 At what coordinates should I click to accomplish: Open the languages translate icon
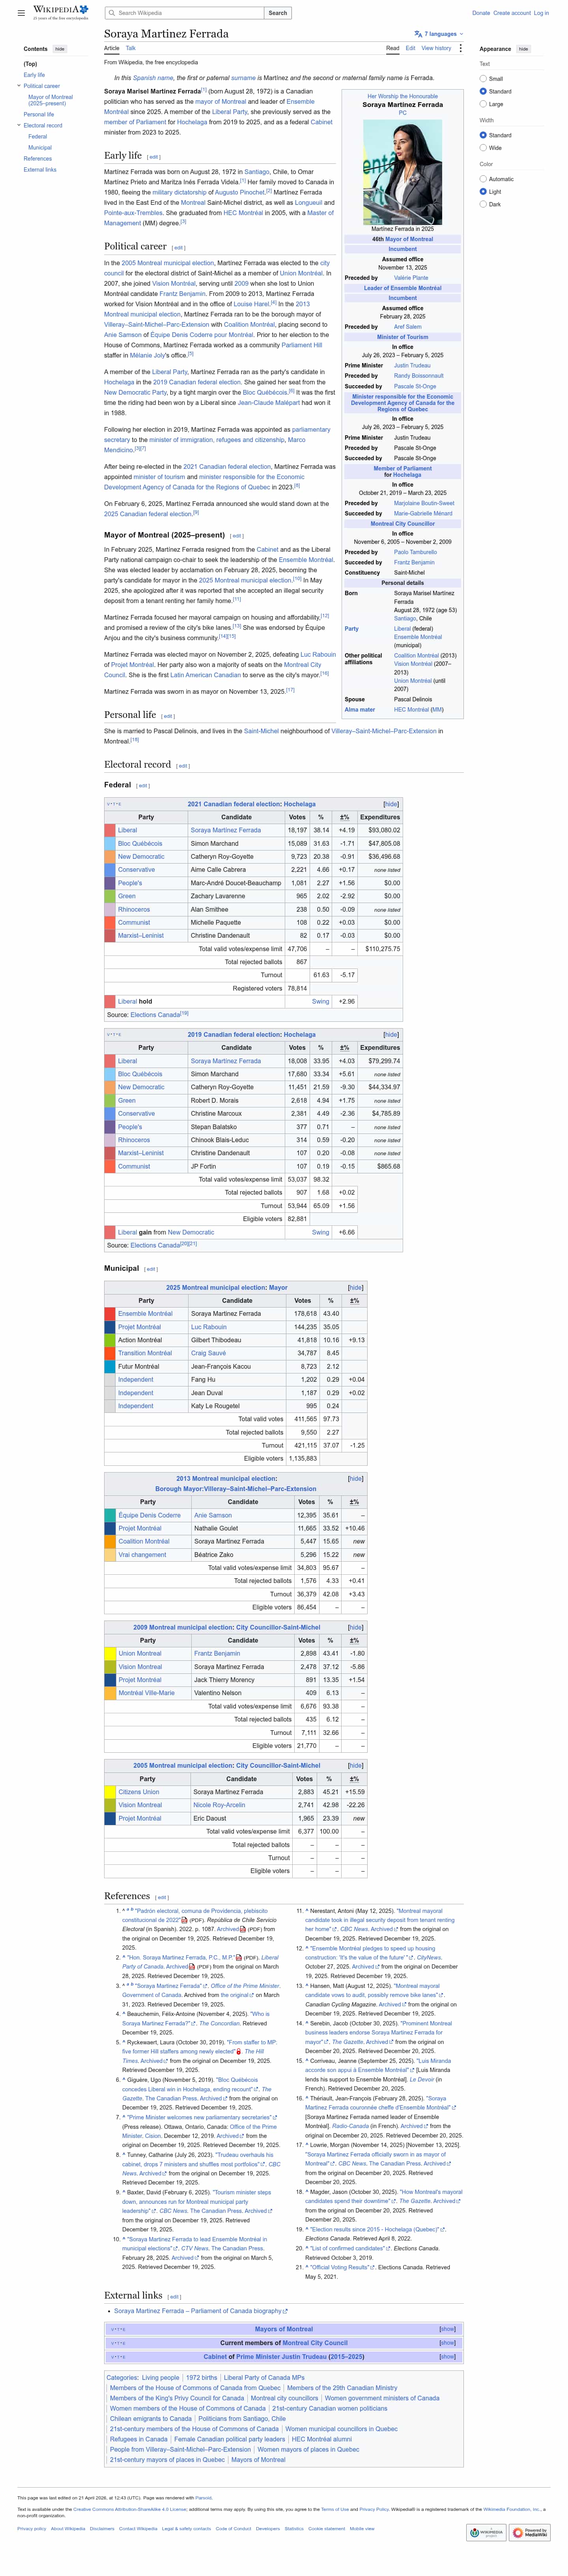point(418,34)
